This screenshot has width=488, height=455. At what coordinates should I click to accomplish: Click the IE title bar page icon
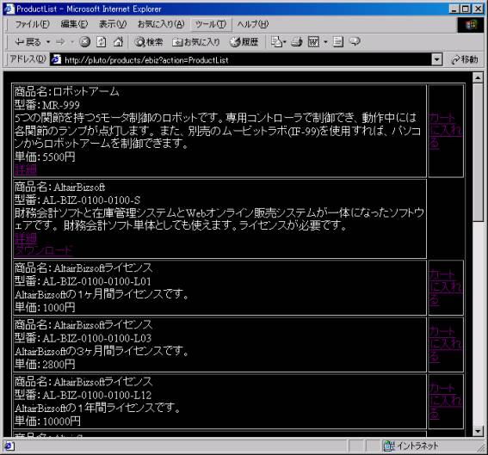coord(9,9)
